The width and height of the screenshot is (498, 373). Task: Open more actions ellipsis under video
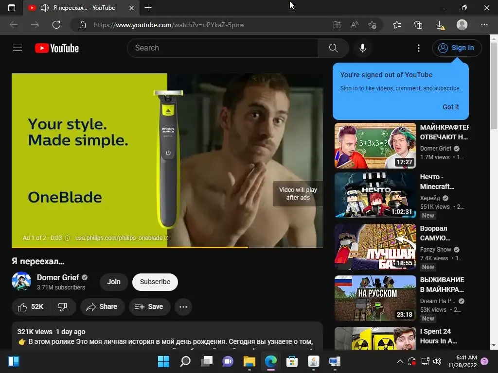pyautogui.click(x=183, y=307)
